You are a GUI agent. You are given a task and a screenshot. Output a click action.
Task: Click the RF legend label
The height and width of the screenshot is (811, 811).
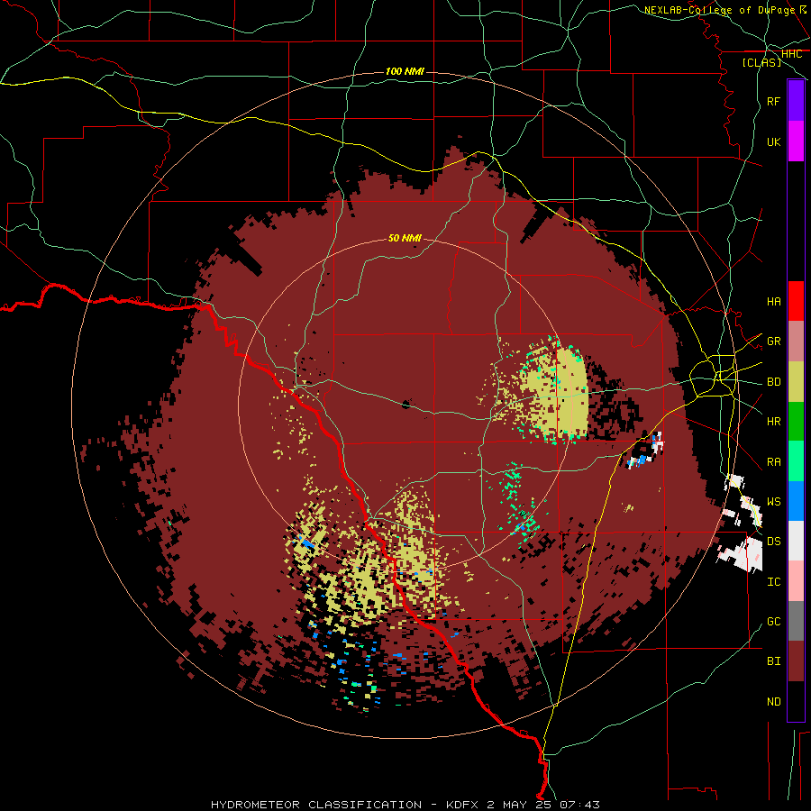pos(773,101)
